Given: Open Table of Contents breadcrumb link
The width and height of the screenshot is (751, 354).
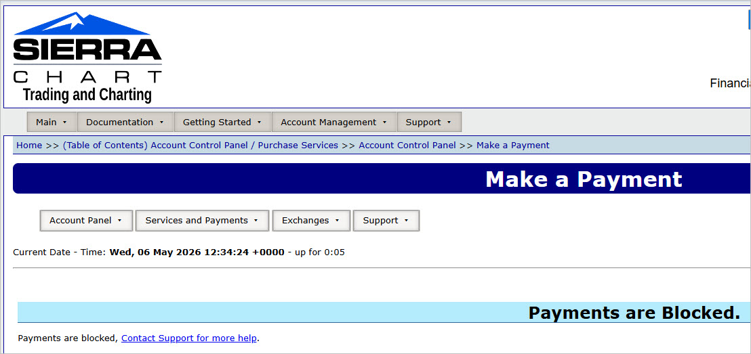Looking at the screenshot, I should 200,146.
